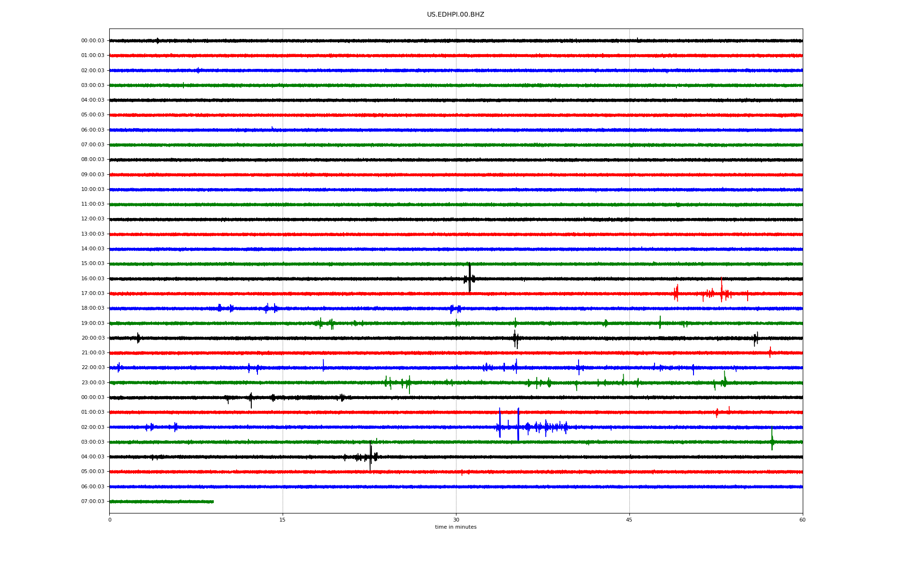The image size is (912, 570).
Task: Click the 12:00:03 row time label
Action: tap(93, 219)
